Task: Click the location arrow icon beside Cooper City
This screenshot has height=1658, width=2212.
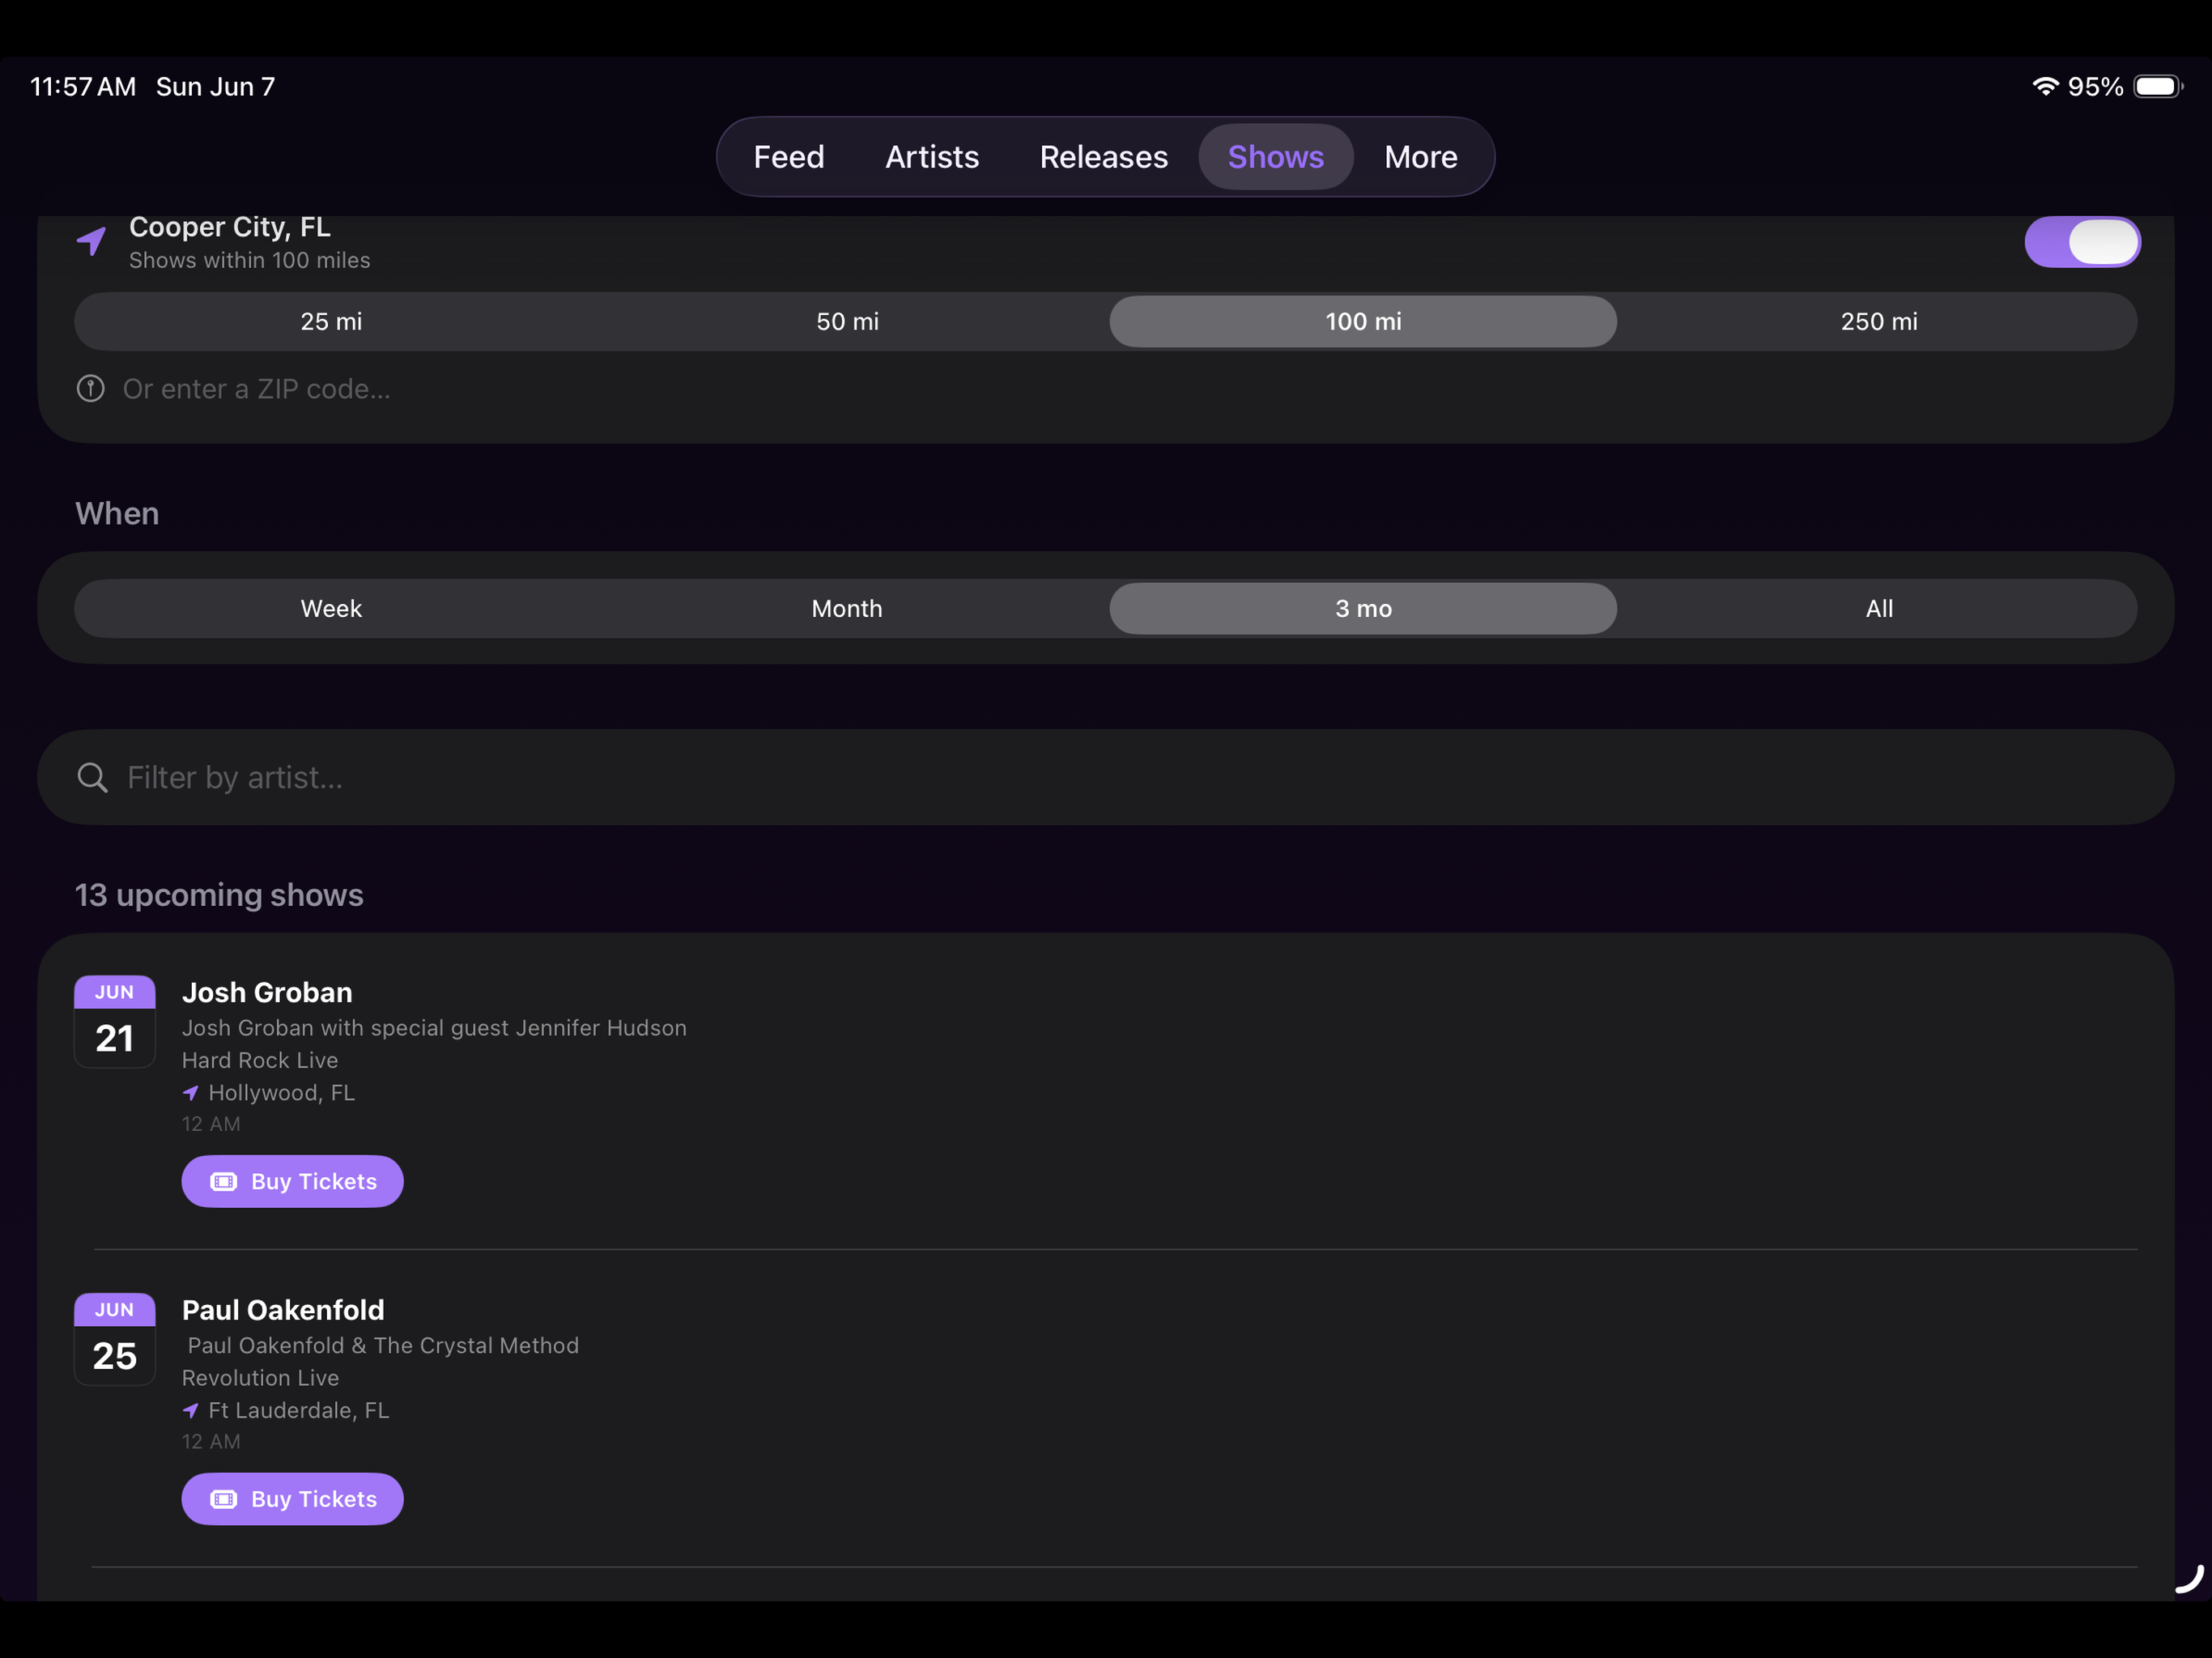Action: 91,241
